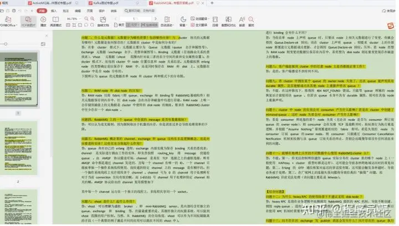
Task: Click the 朗读 read aloud icon
Action: click(242, 19)
